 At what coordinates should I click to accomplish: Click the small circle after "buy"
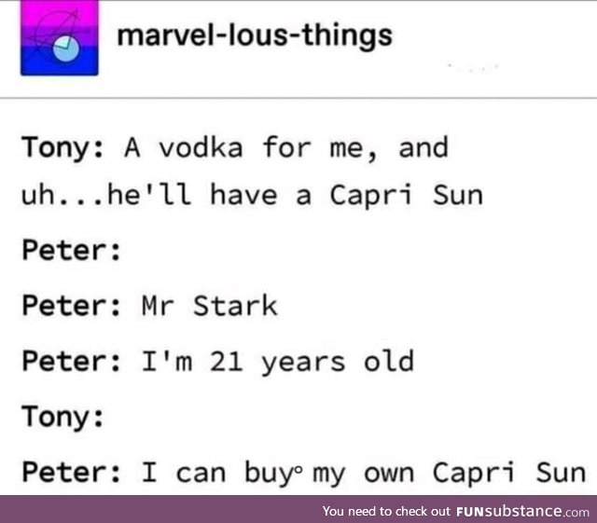(x=298, y=471)
